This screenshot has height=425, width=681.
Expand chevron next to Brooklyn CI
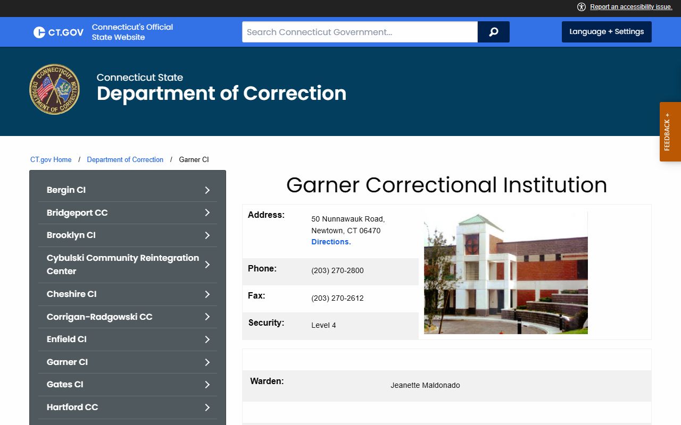(207, 235)
